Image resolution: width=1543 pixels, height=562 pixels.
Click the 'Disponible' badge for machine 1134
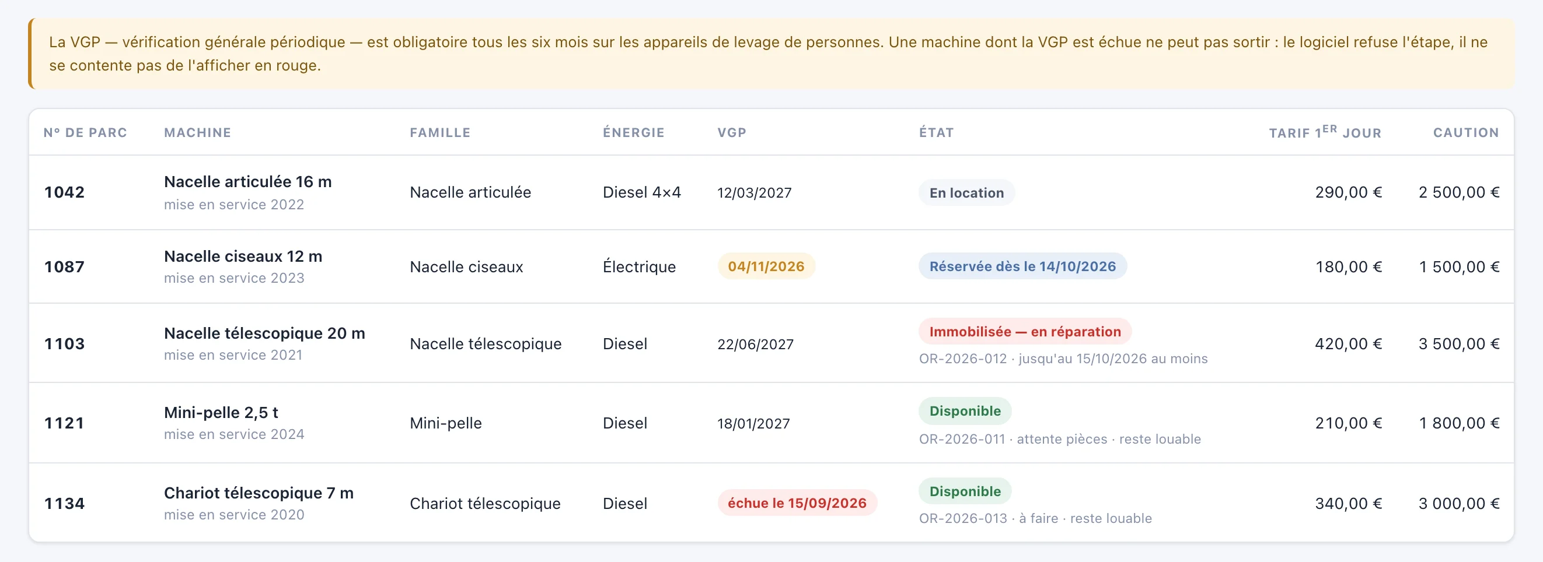coord(965,491)
